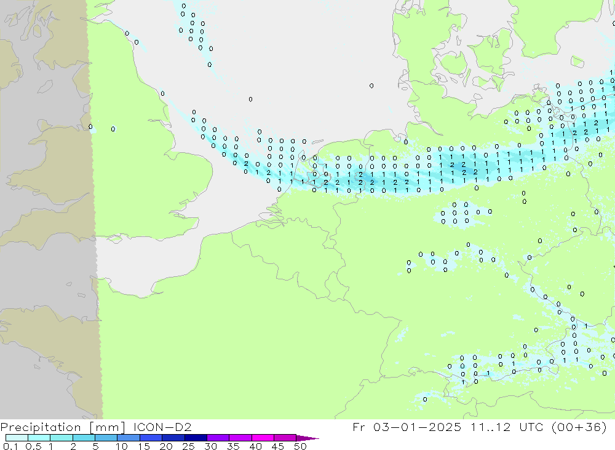
Task: Click the '35' legend scale label
Action: (x=233, y=446)
